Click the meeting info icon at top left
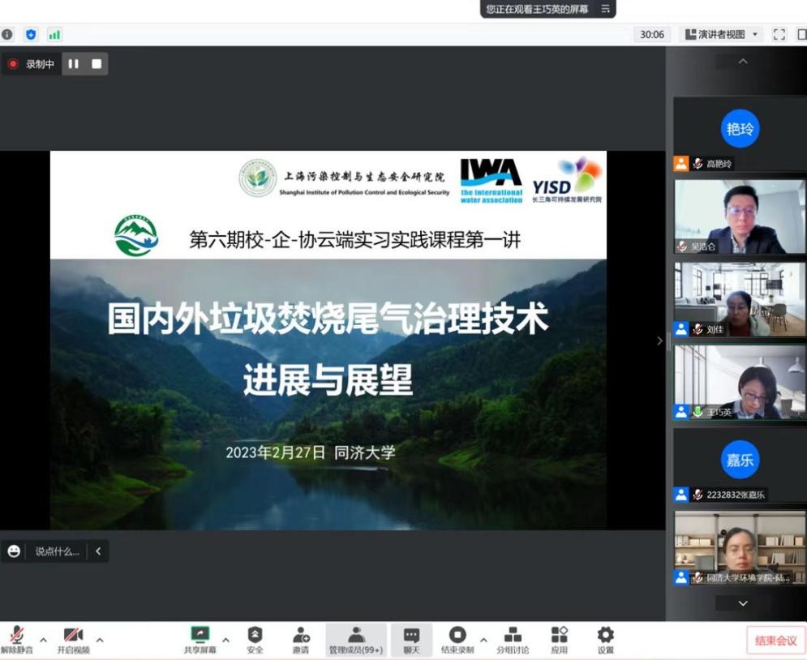Screen dimensions: 807x660 [x=7, y=35]
